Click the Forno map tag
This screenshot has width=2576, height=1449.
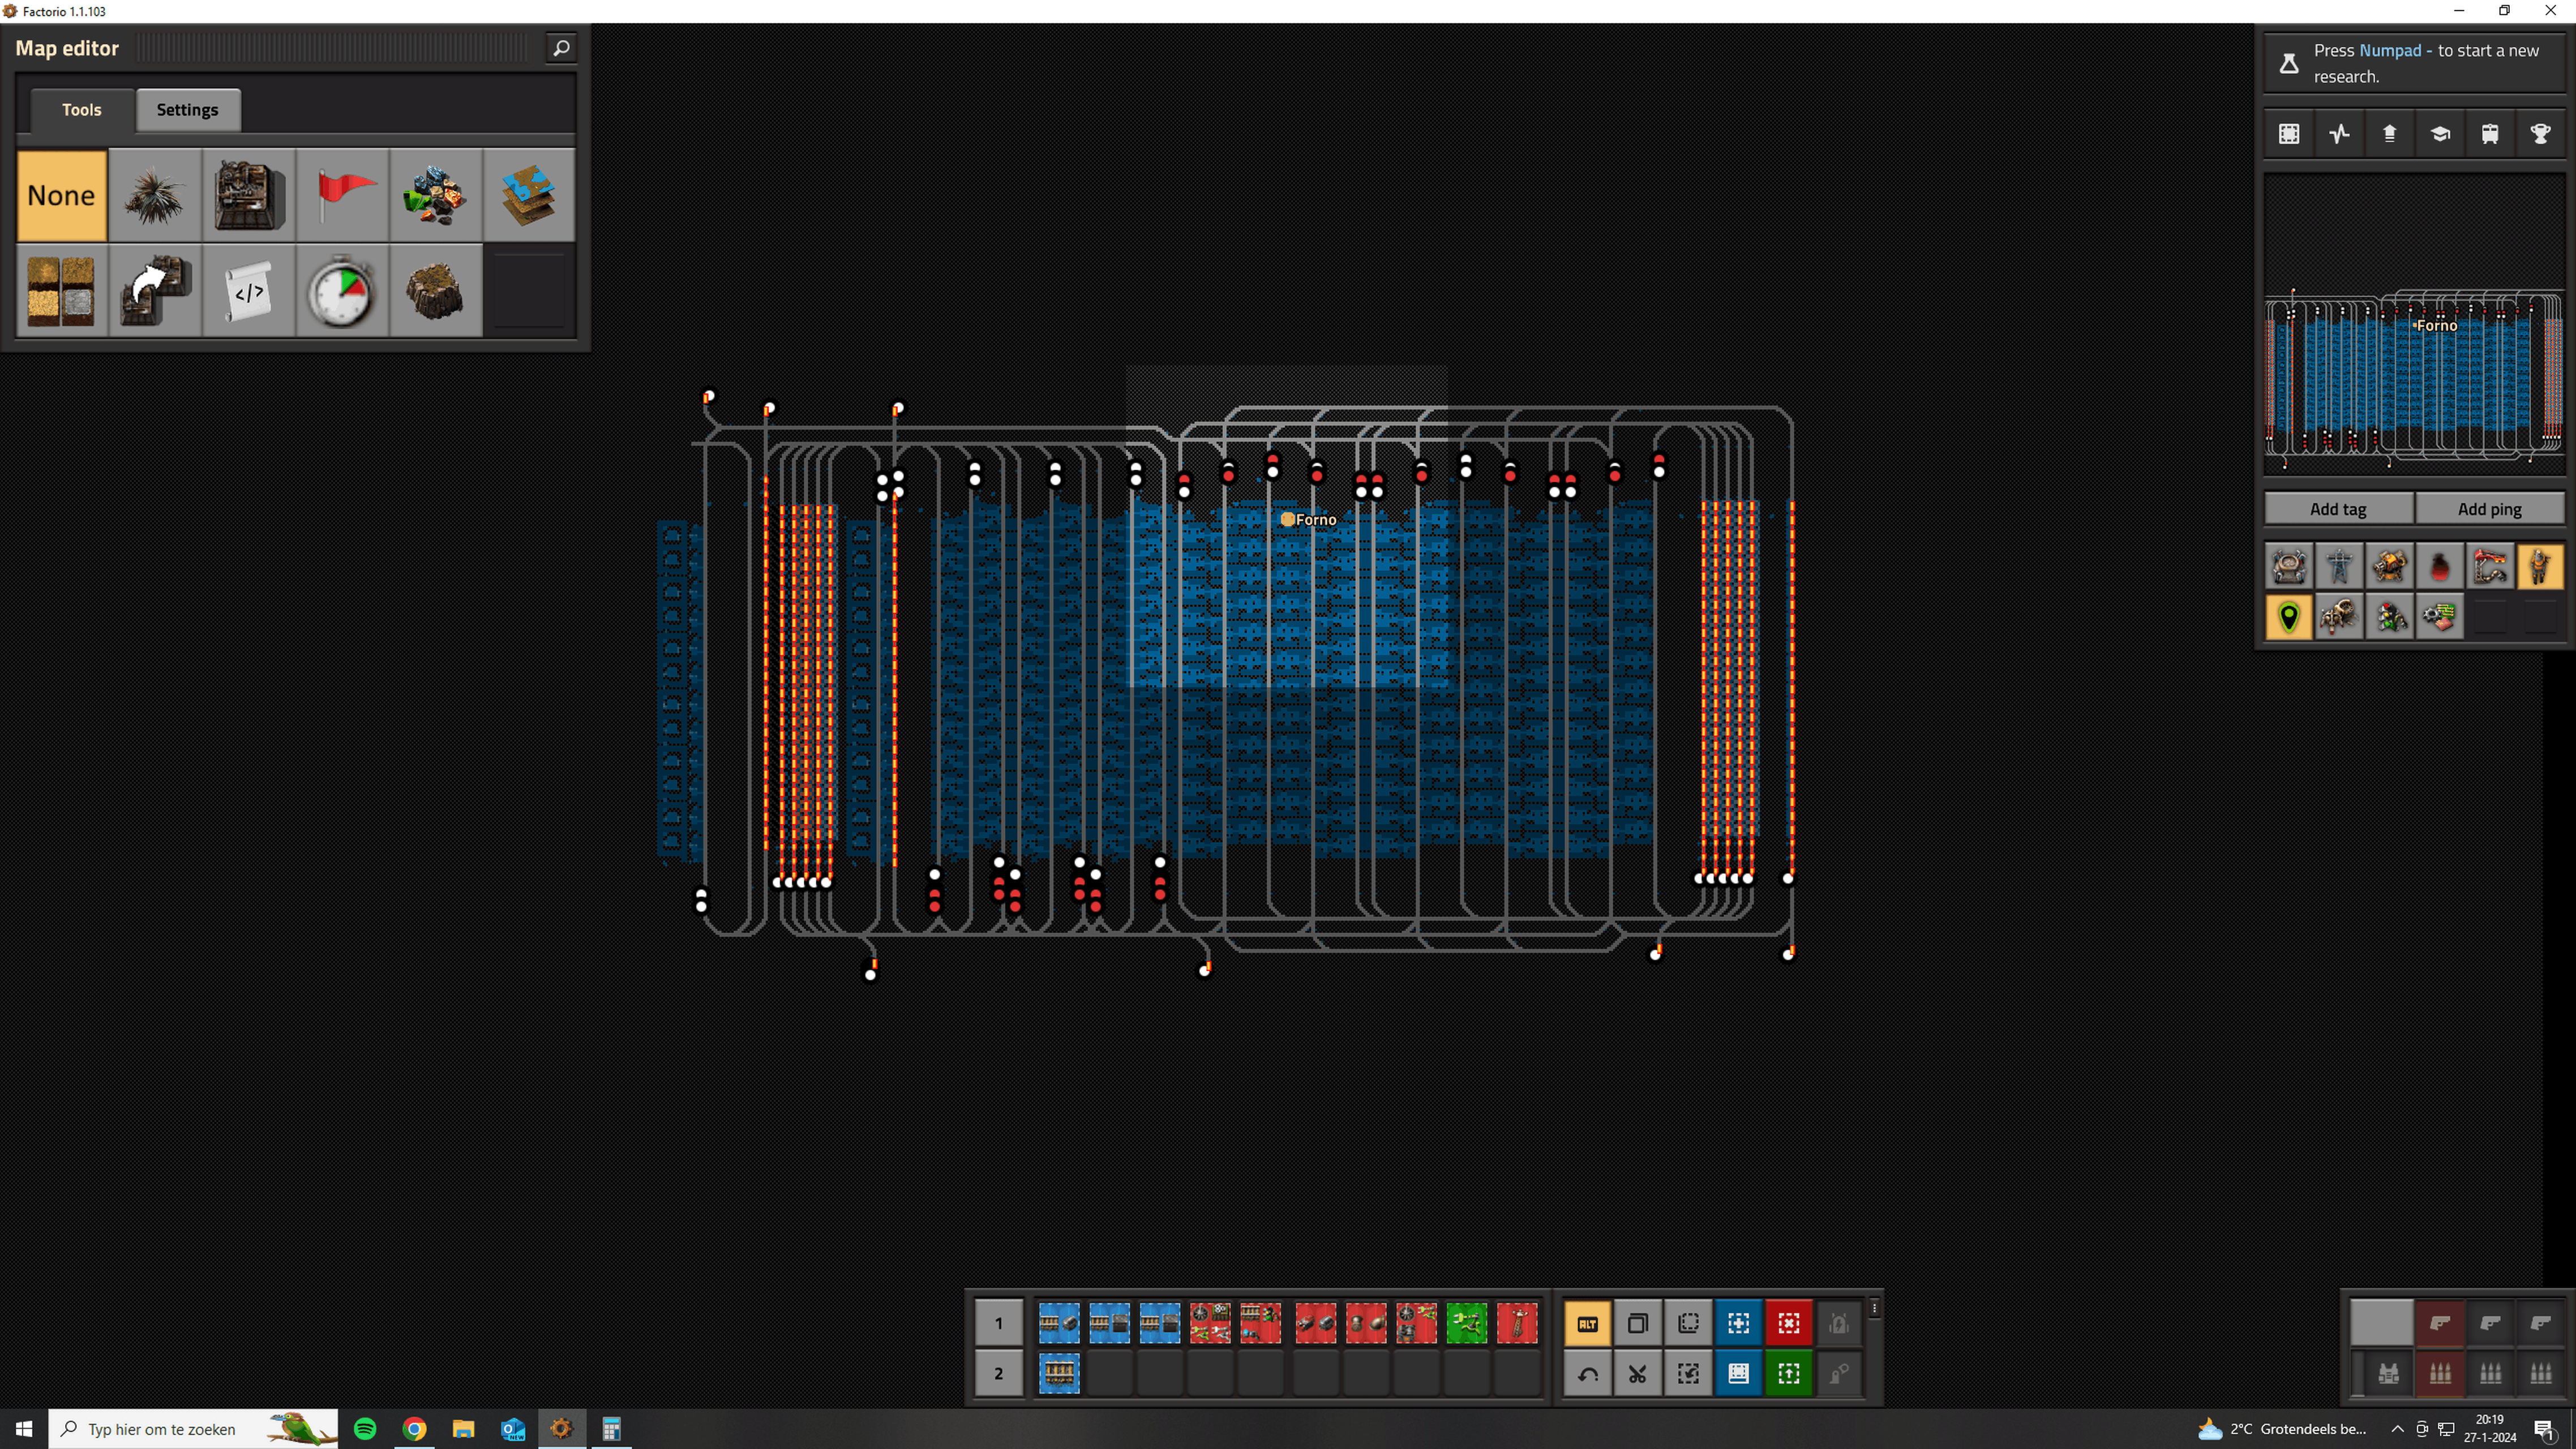pos(1308,519)
